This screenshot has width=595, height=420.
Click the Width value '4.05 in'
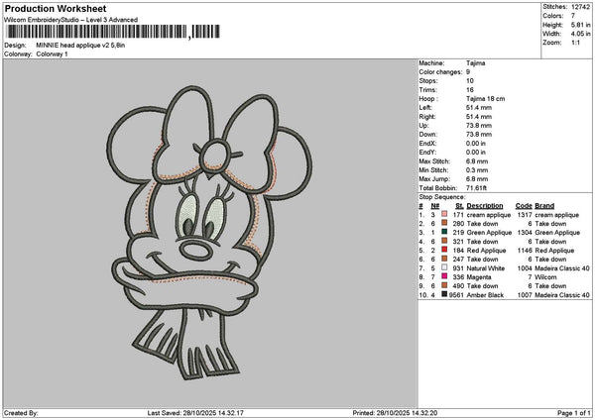coord(580,34)
